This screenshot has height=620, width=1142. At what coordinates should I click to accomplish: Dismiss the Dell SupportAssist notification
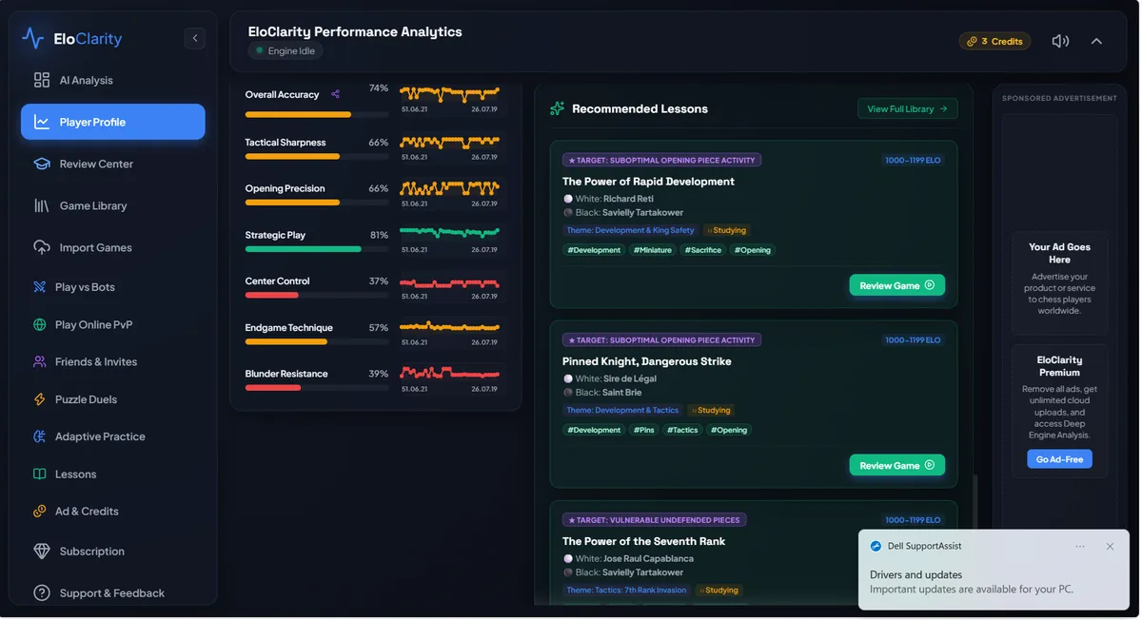tap(1110, 547)
